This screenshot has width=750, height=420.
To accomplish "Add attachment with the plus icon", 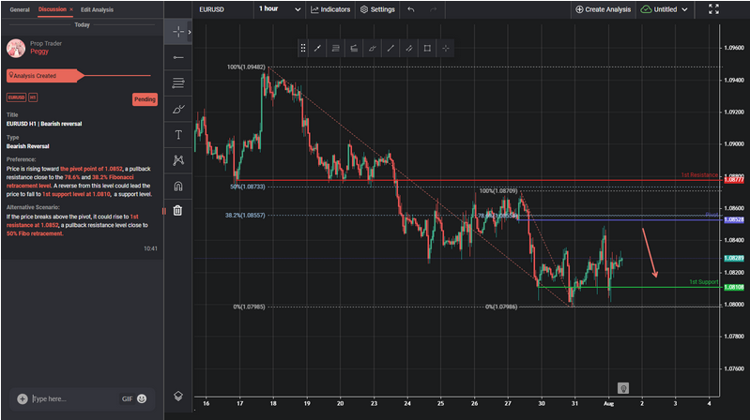I will point(23,398).
